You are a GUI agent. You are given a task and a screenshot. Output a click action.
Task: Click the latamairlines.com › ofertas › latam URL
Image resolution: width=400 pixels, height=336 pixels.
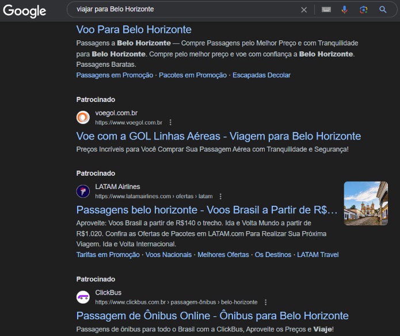[154, 197]
